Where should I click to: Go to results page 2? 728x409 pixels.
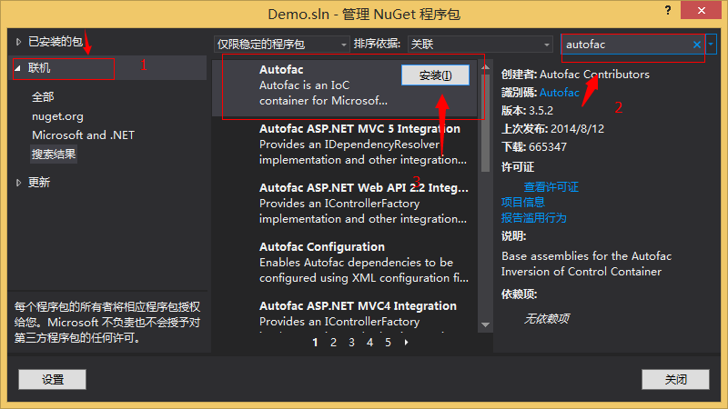click(333, 343)
